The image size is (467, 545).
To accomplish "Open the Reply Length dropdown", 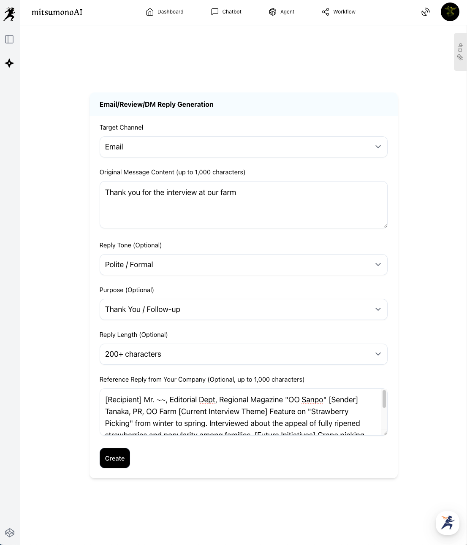I will [243, 354].
